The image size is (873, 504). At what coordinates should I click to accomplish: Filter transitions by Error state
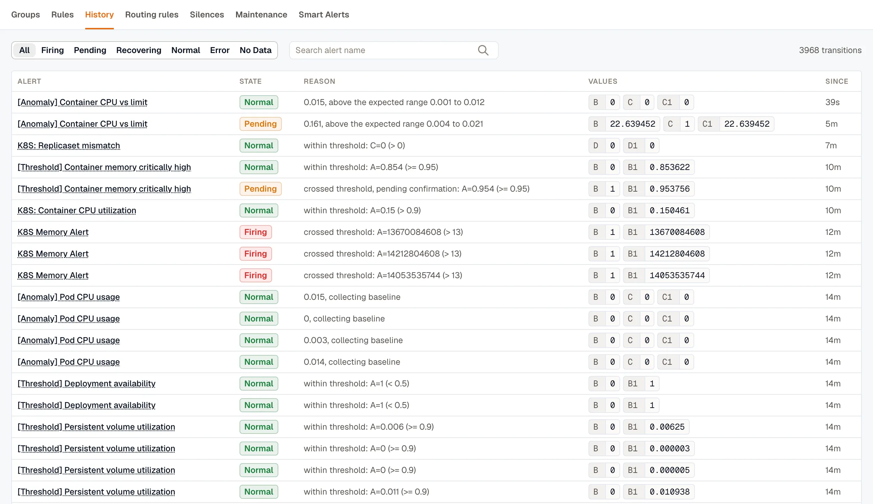220,50
